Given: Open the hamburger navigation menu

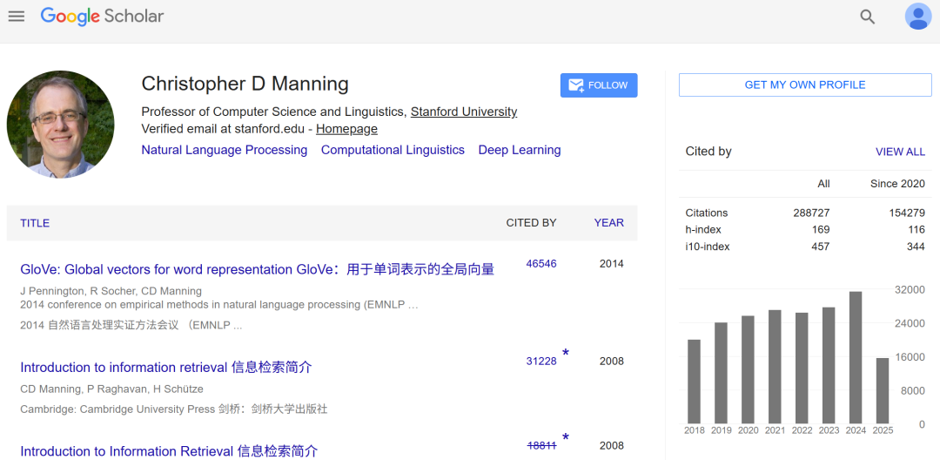Looking at the screenshot, I should point(17,16).
